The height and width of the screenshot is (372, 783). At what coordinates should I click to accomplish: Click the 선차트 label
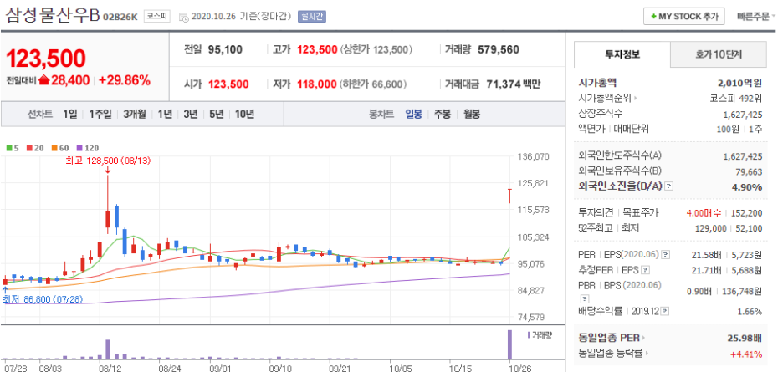pyautogui.click(x=40, y=115)
